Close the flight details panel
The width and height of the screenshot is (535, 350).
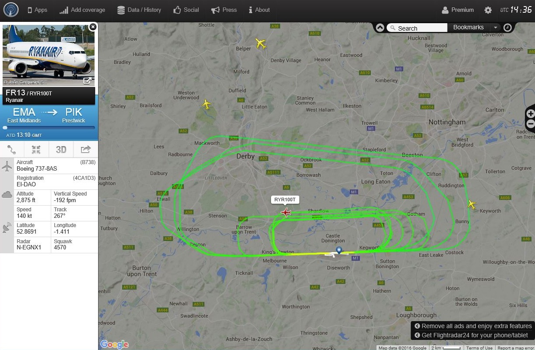93,27
